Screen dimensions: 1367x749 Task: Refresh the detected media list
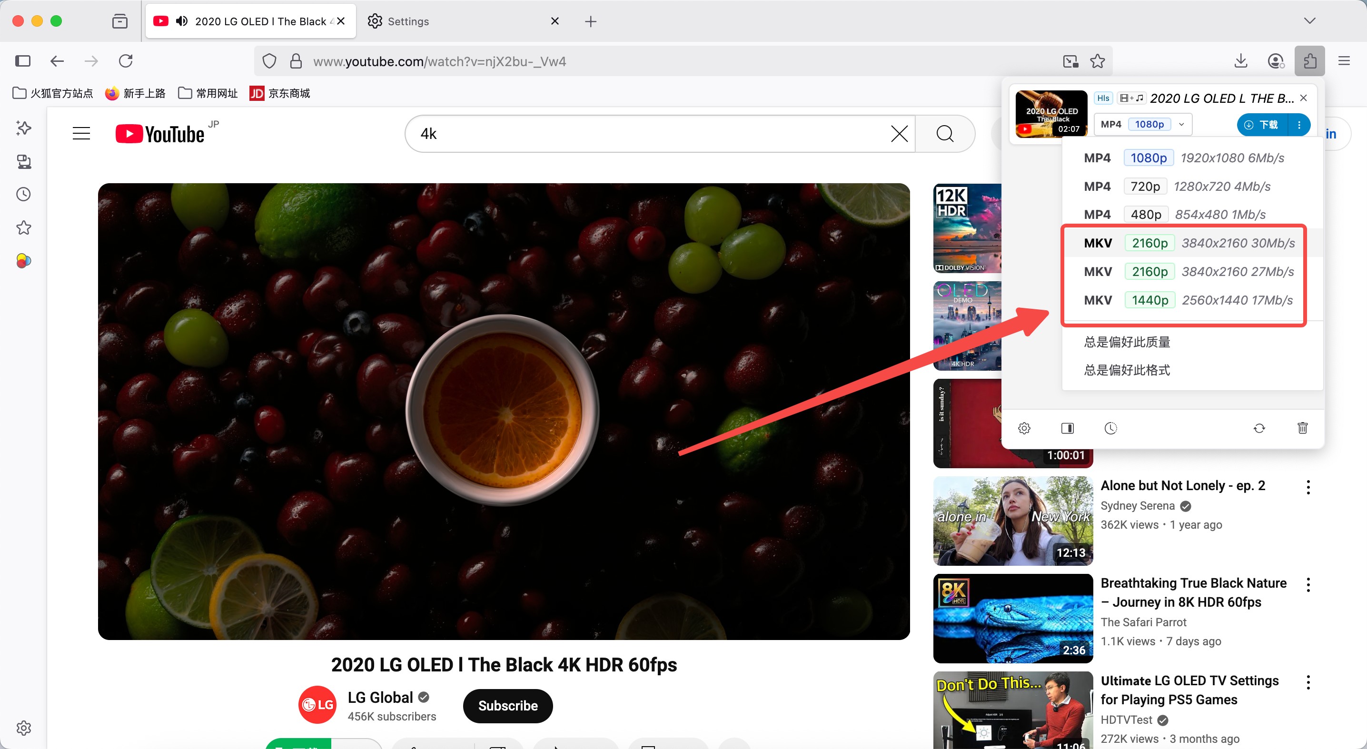[1259, 428]
